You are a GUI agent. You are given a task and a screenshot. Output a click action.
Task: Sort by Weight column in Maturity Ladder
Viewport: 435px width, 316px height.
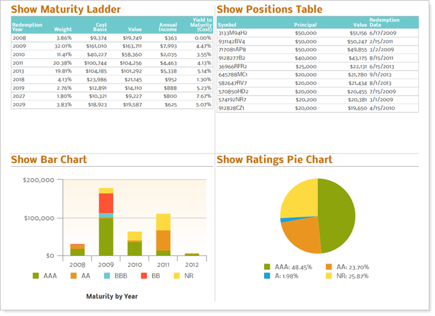[x=63, y=29]
